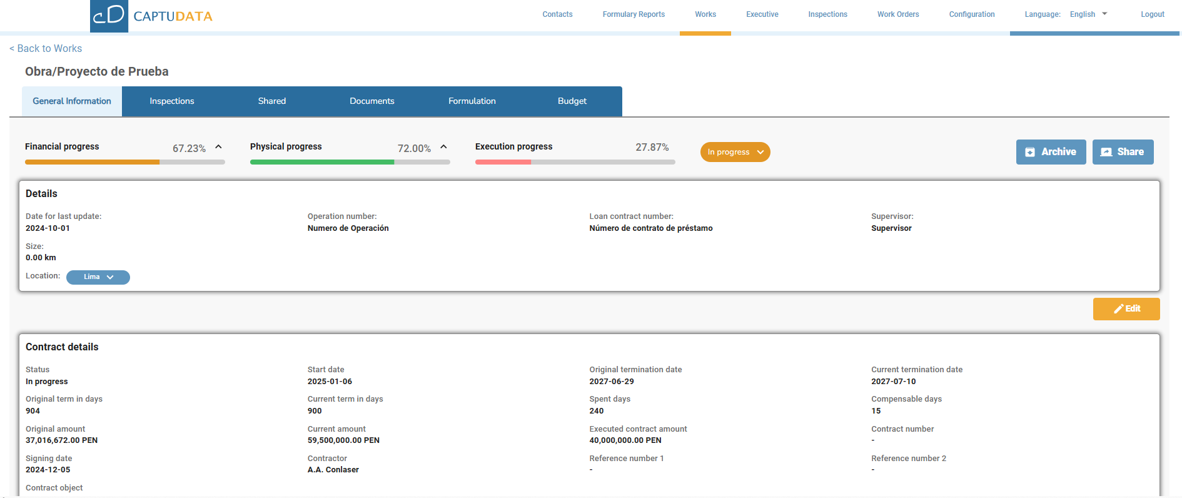
Task: Open Configuration in top navigation
Action: pos(971,14)
